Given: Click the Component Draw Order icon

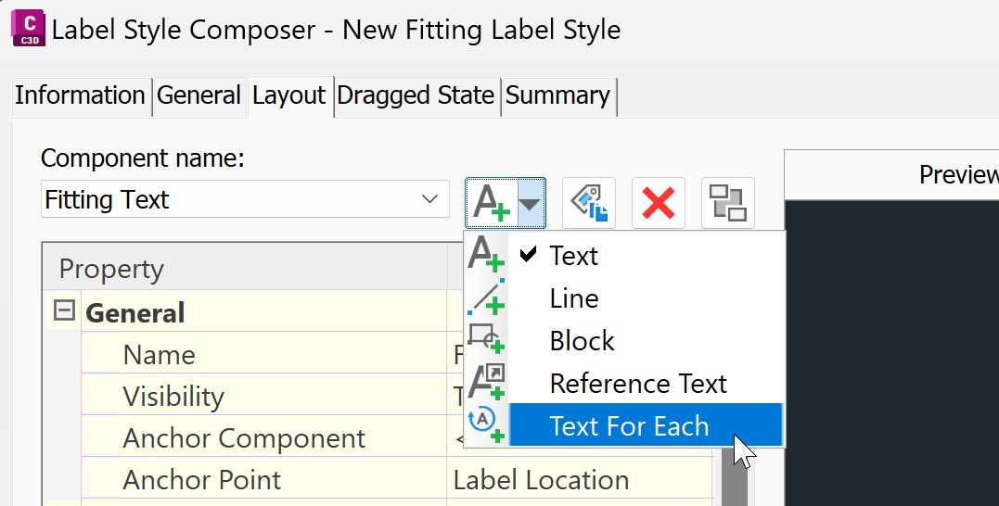Looking at the screenshot, I should pos(728,202).
